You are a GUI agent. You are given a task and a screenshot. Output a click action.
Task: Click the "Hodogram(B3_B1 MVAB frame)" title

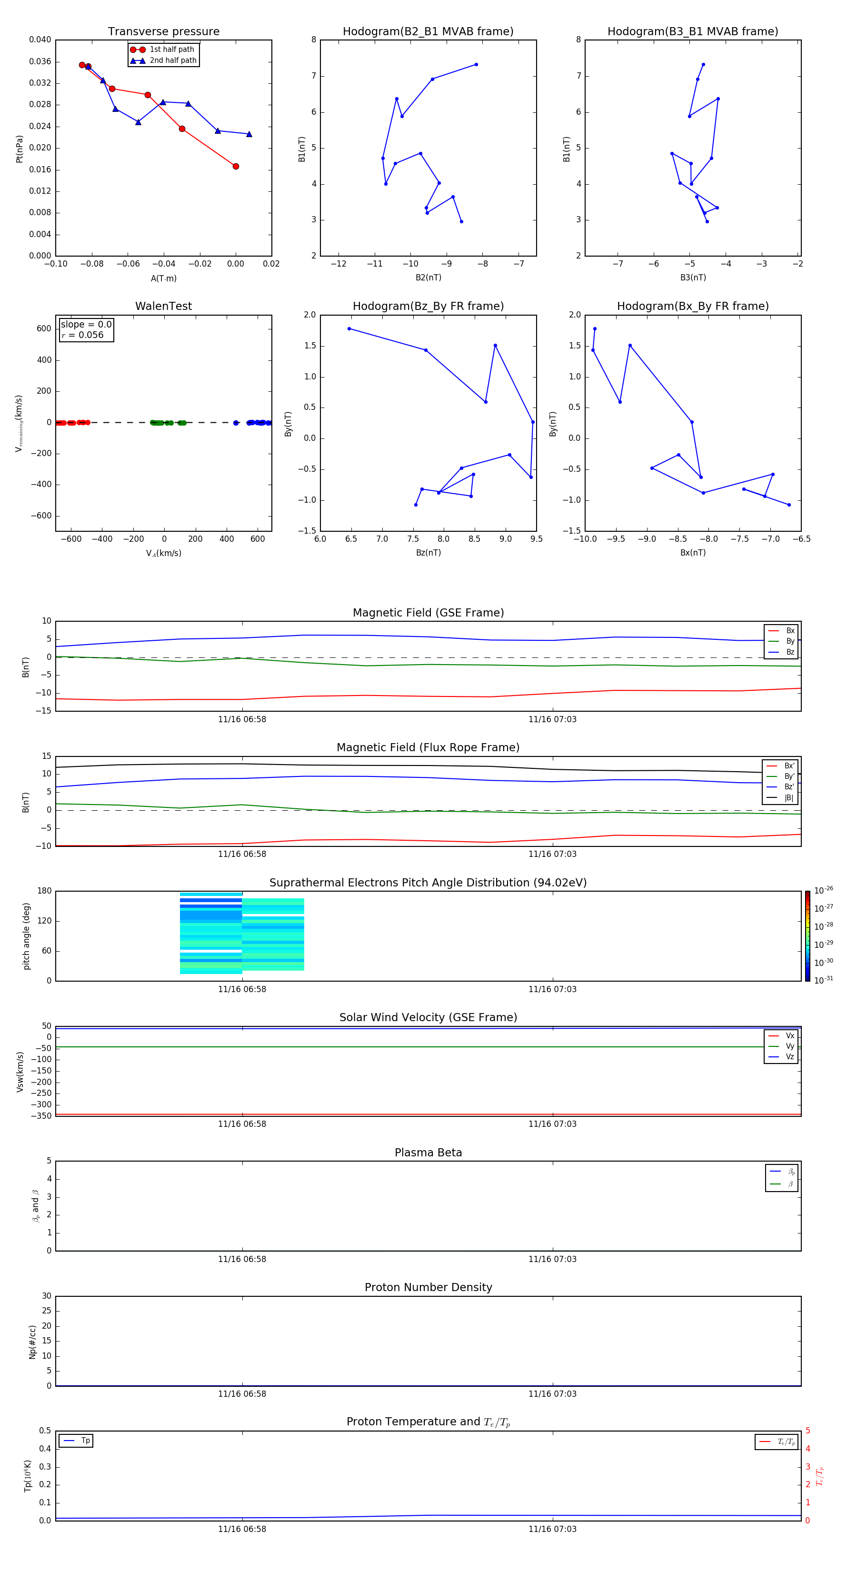pyautogui.click(x=693, y=32)
